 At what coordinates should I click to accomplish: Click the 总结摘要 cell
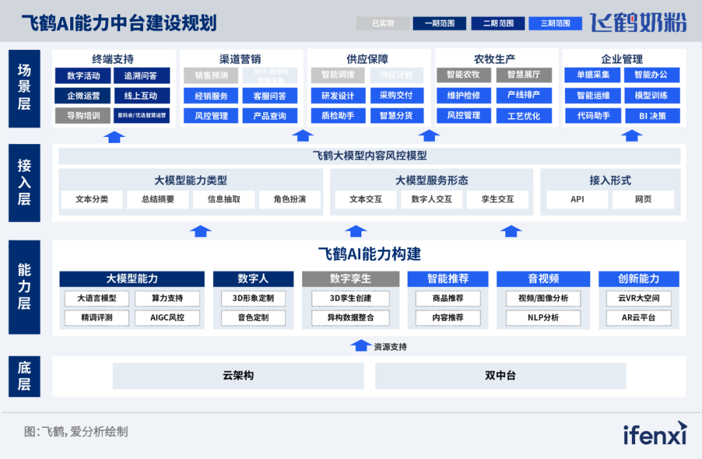[x=157, y=199]
